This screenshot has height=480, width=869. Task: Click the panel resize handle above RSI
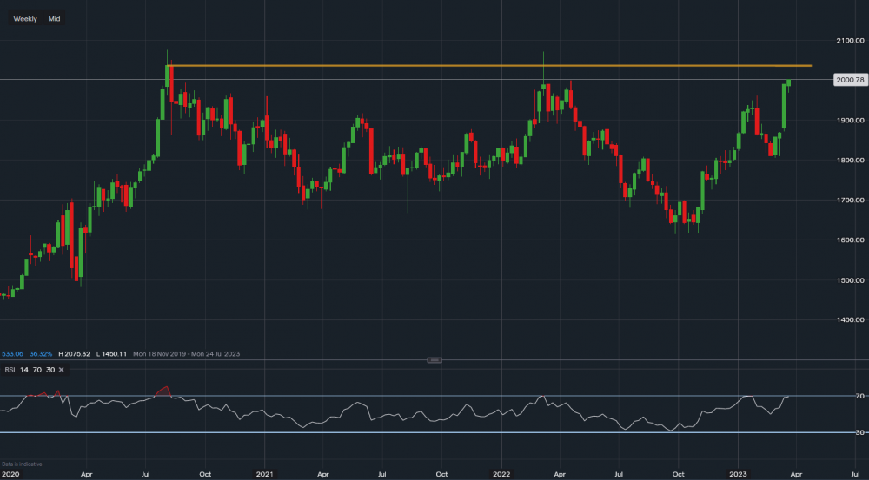[434, 360]
